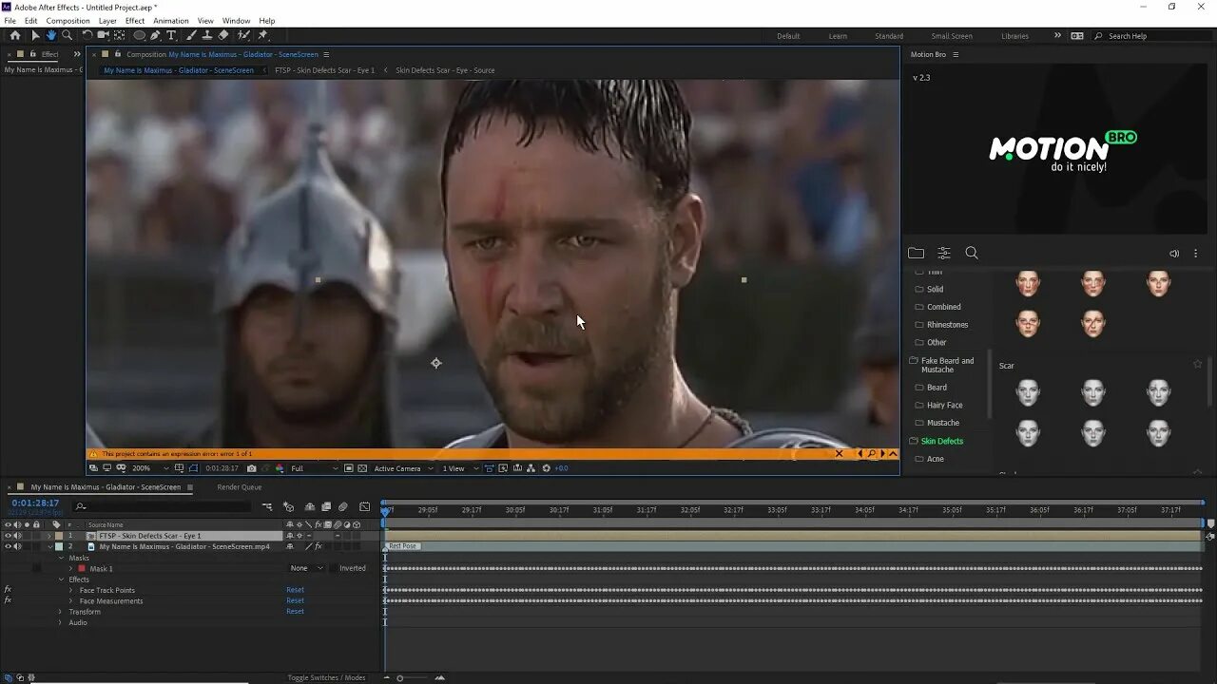Toggle transparency grid in viewer footer
The width and height of the screenshot is (1217, 684).
(361, 468)
